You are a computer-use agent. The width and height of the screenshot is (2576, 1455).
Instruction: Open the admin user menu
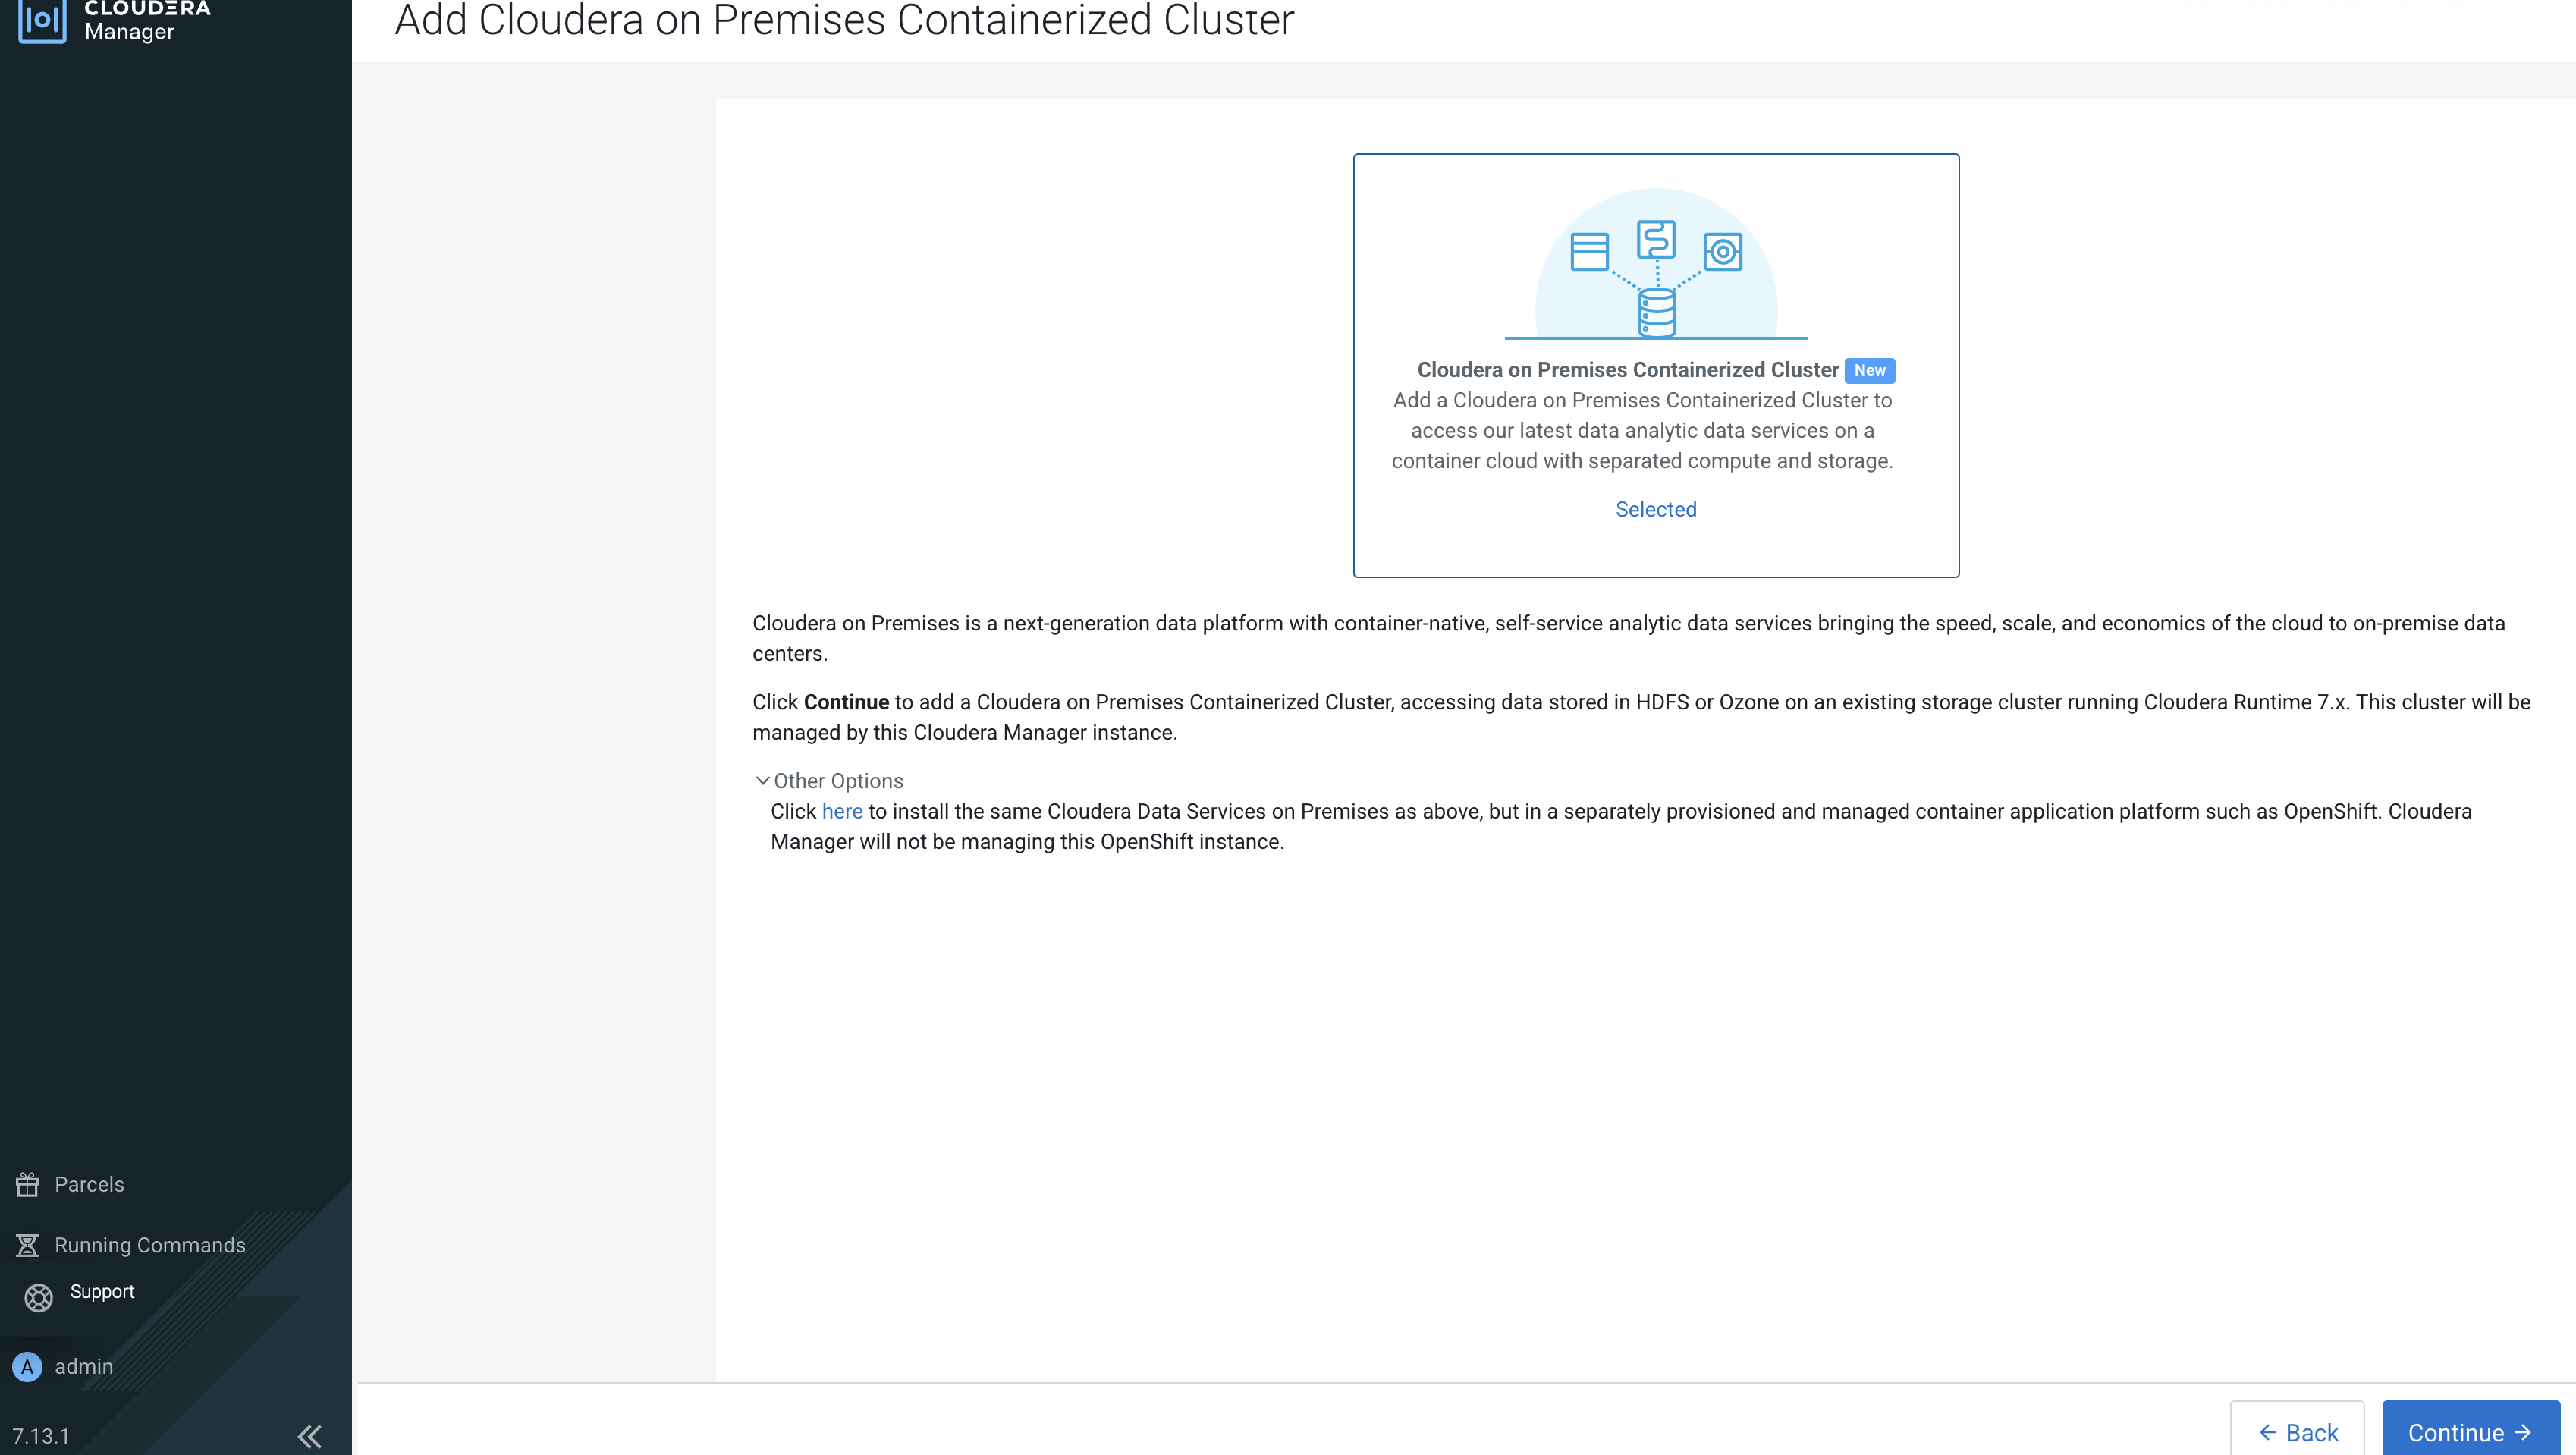tap(83, 1366)
